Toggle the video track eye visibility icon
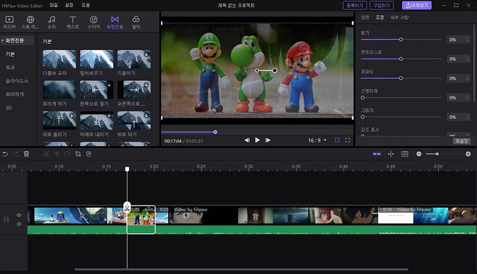 (19, 215)
